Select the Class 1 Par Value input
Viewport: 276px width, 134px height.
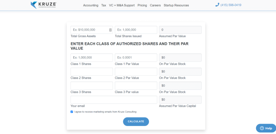click(136, 57)
